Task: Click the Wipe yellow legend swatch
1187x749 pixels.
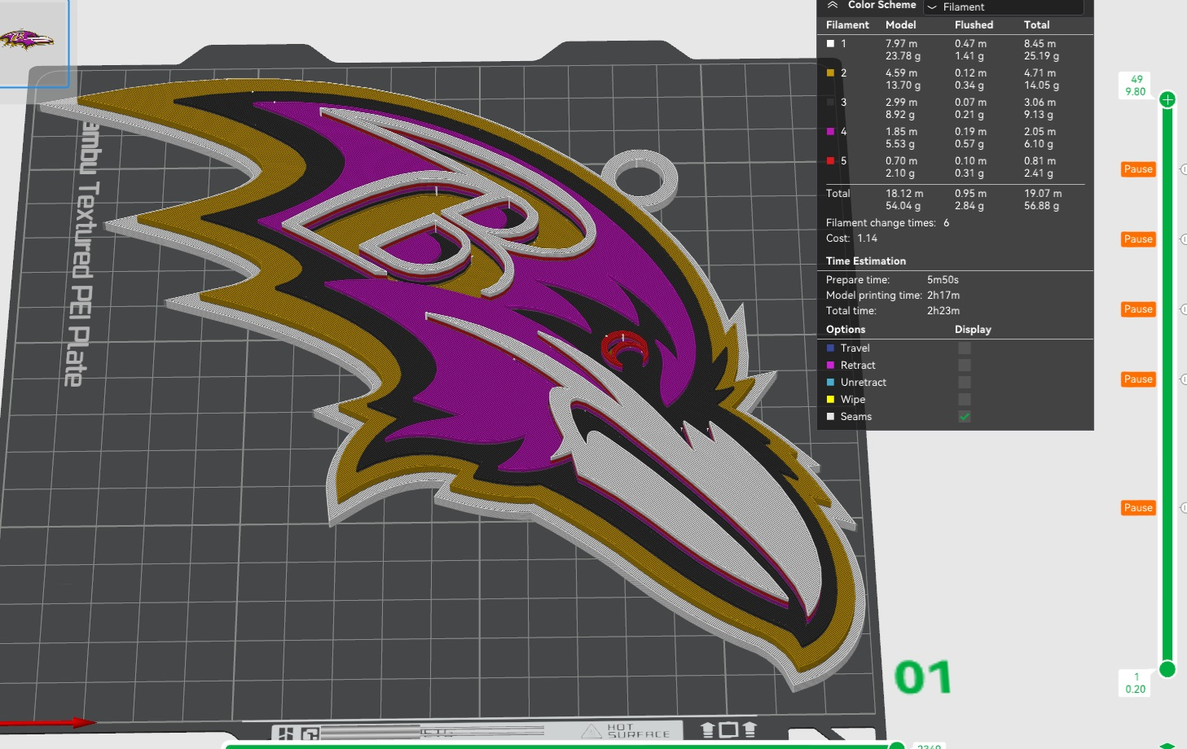Action: coord(831,400)
